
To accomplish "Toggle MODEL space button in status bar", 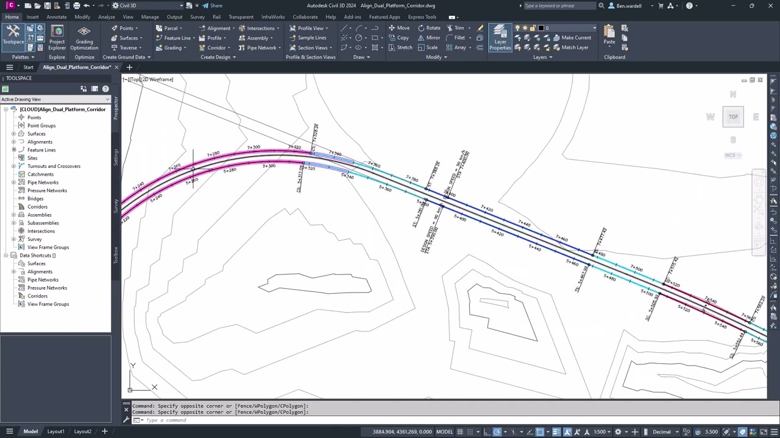I will (444, 432).
